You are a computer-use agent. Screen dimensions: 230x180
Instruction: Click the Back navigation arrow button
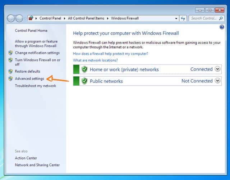coord(11,18)
